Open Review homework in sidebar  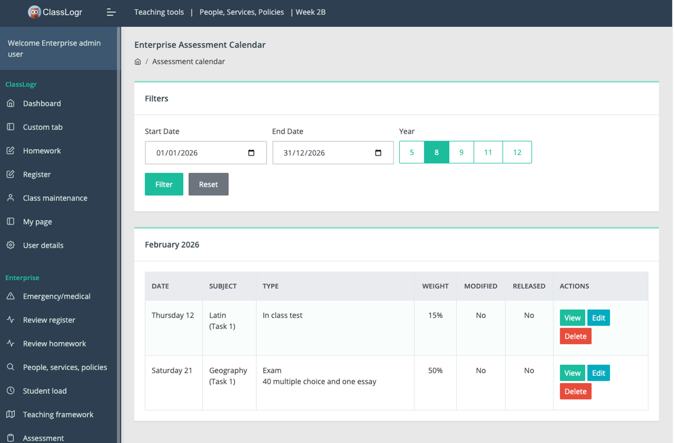pyautogui.click(x=54, y=344)
